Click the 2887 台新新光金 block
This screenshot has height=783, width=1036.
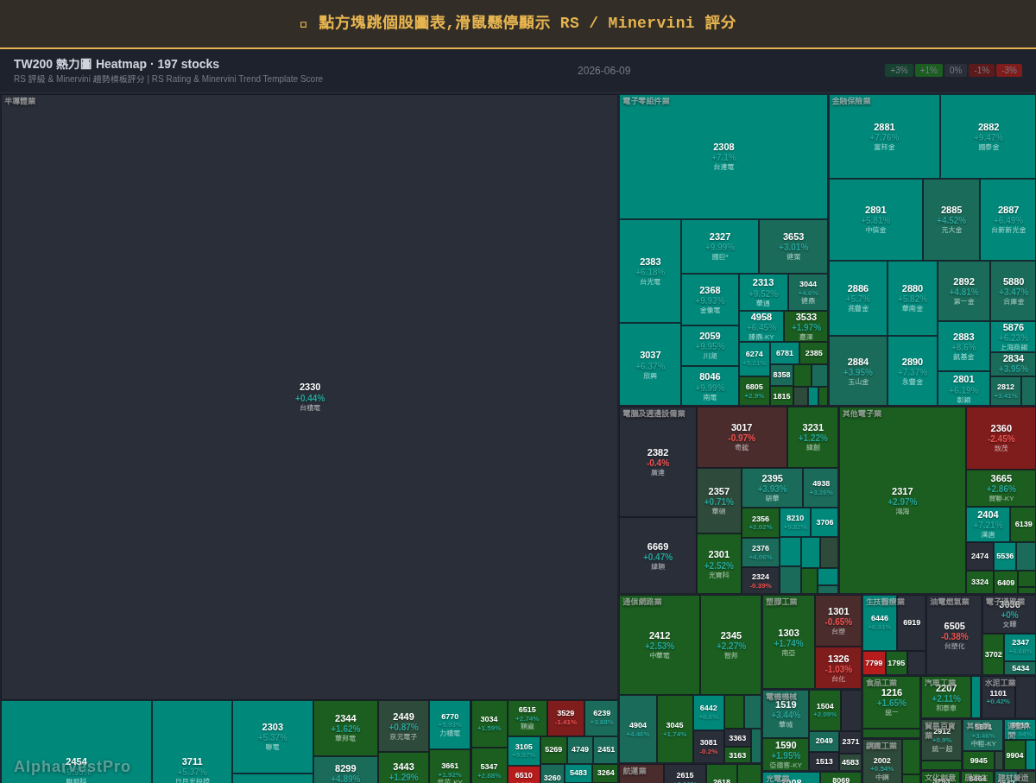pyautogui.click(x=1008, y=219)
